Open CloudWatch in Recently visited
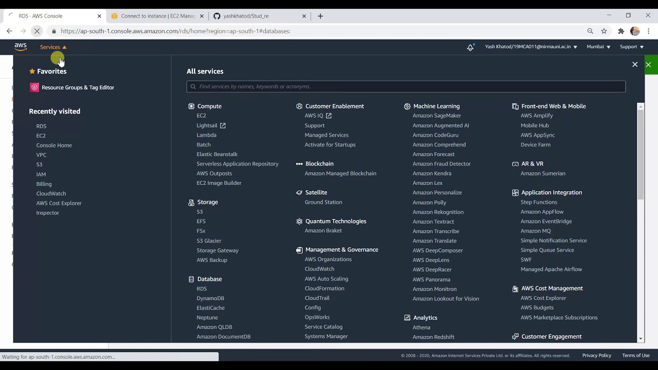658x370 pixels. pos(51,194)
